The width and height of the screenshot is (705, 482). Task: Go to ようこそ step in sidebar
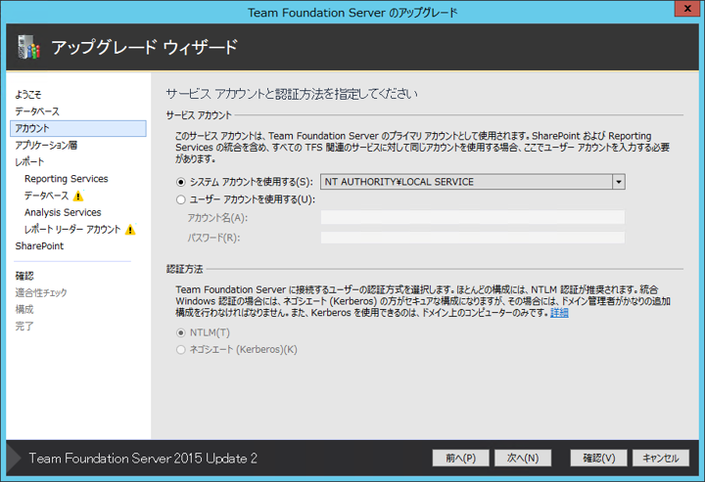(28, 95)
